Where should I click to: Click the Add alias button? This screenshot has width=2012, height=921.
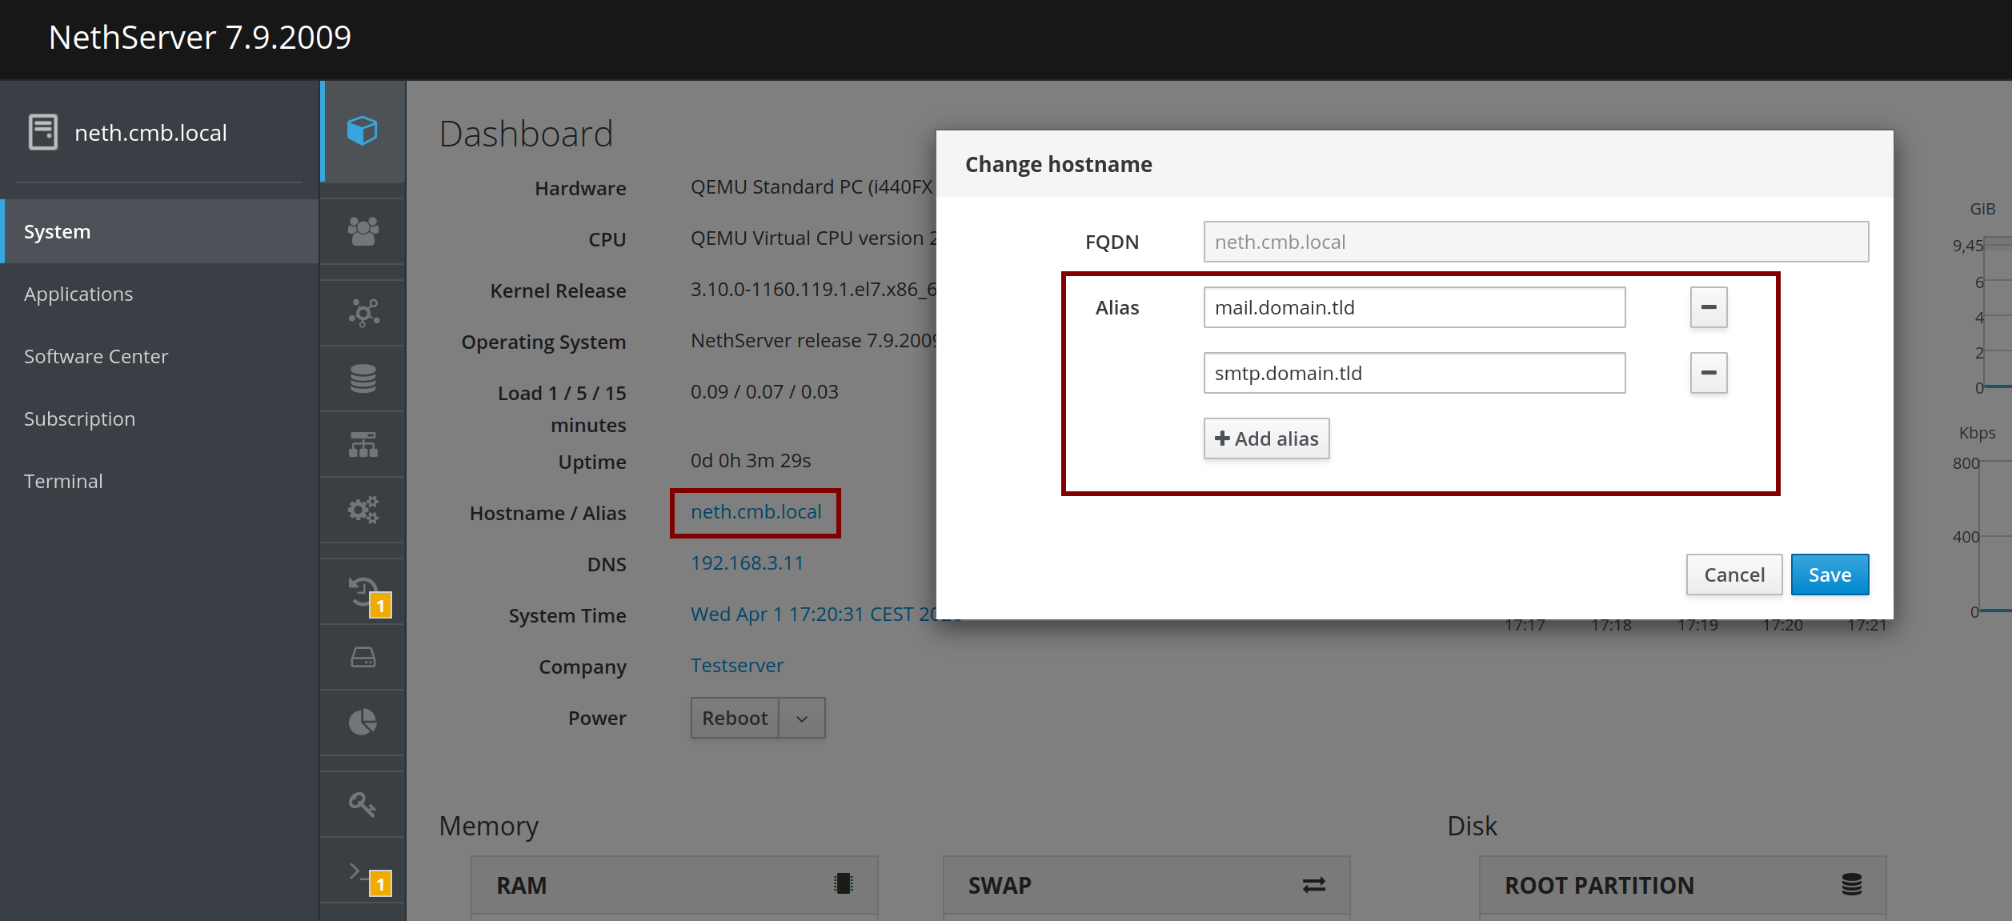coord(1266,438)
